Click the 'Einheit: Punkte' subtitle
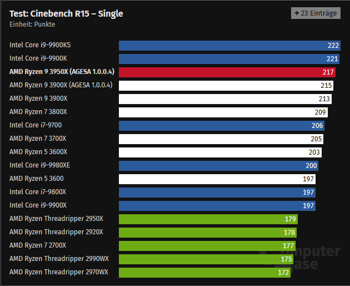The height and width of the screenshot is (286, 350). pyautogui.click(x=32, y=24)
